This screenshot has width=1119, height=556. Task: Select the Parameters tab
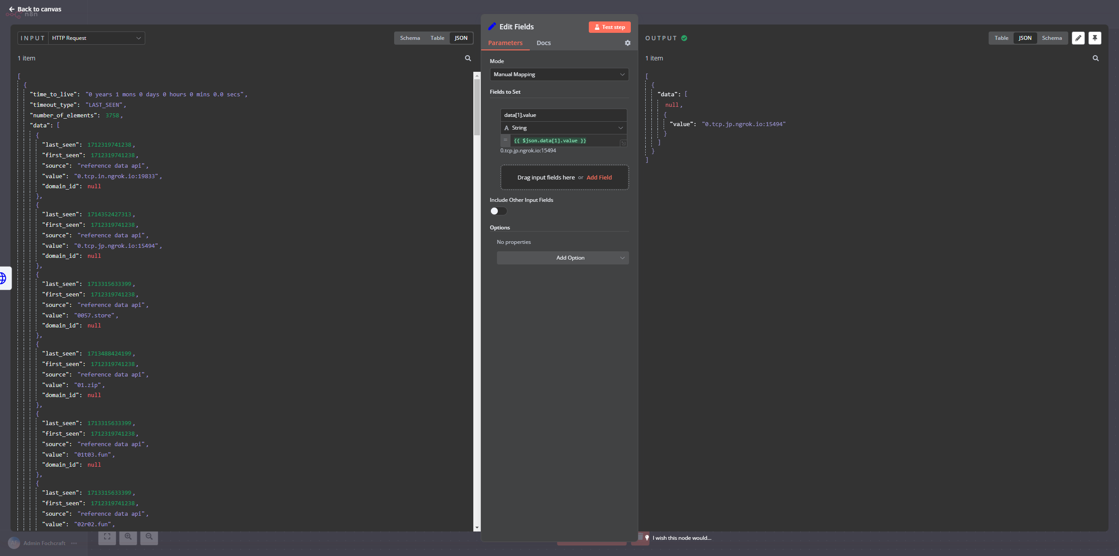[x=505, y=43]
